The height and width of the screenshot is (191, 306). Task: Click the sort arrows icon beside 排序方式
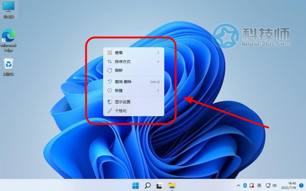point(110,62)
